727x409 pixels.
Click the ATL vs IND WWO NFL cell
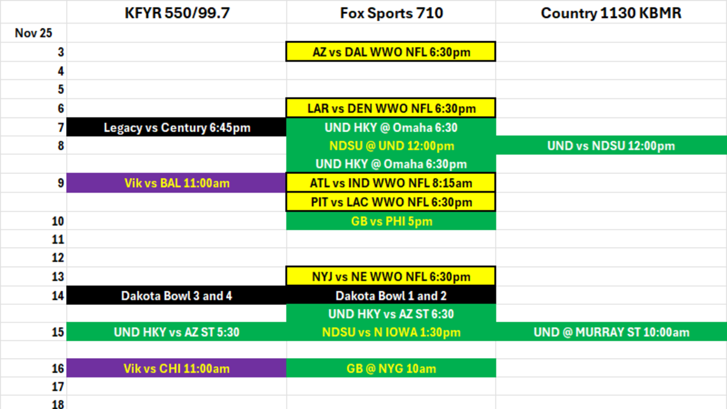(391, 183)
